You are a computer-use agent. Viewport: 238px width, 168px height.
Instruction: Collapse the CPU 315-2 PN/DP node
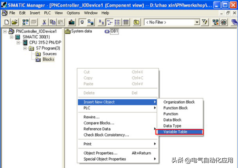tap(18, 43)
